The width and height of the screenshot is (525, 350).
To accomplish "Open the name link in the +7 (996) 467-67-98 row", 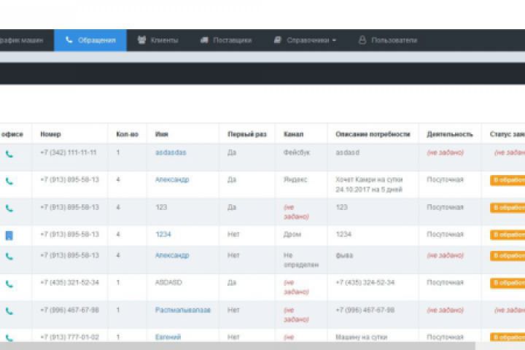I will click(x=183, y=310).
